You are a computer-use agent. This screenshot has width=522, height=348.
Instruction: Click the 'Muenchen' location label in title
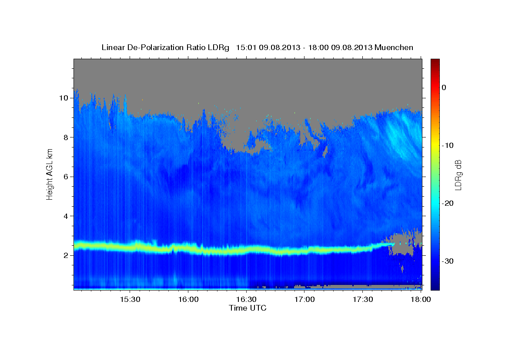[x=394, y=47]
